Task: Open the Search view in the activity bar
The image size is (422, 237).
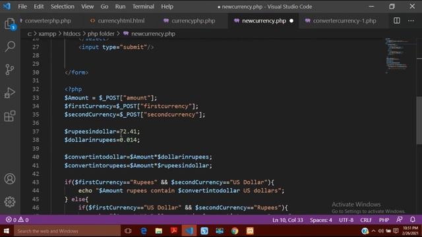Action: [x=10, y=46]
